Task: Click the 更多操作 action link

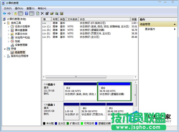Action: (150, 29)
